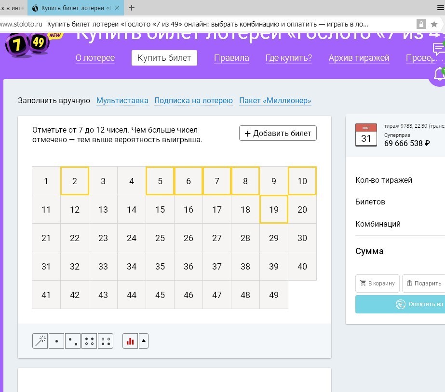This screenshot has height=392, width=445.
Task: Open the chat message icon
Action: (438, 49)
